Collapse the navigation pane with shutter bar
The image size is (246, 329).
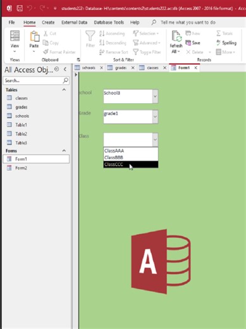tap(65, 69)
